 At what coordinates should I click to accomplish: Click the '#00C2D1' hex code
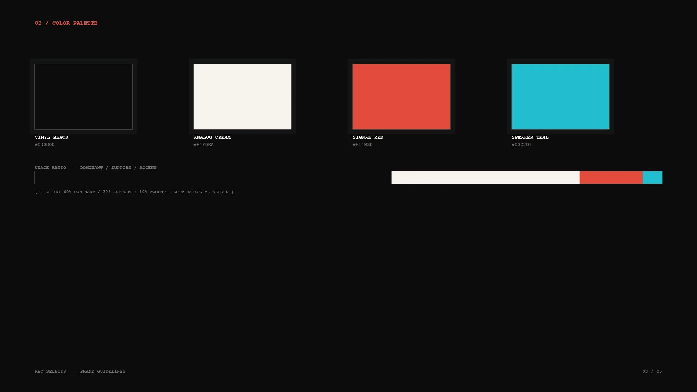pos(522,144)
